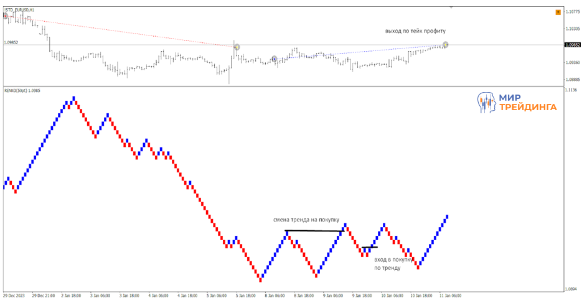Click the '11 Jan 06:00' label on time axis
This screenshot has height=308, width=587.
[x=450, y=296]
